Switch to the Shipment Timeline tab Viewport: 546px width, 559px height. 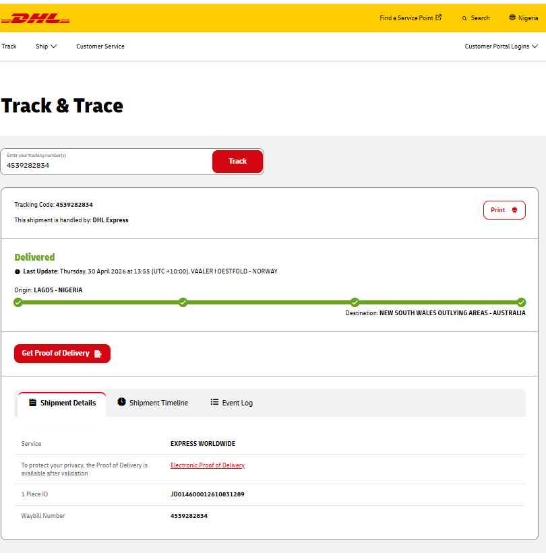coord(153,403)
